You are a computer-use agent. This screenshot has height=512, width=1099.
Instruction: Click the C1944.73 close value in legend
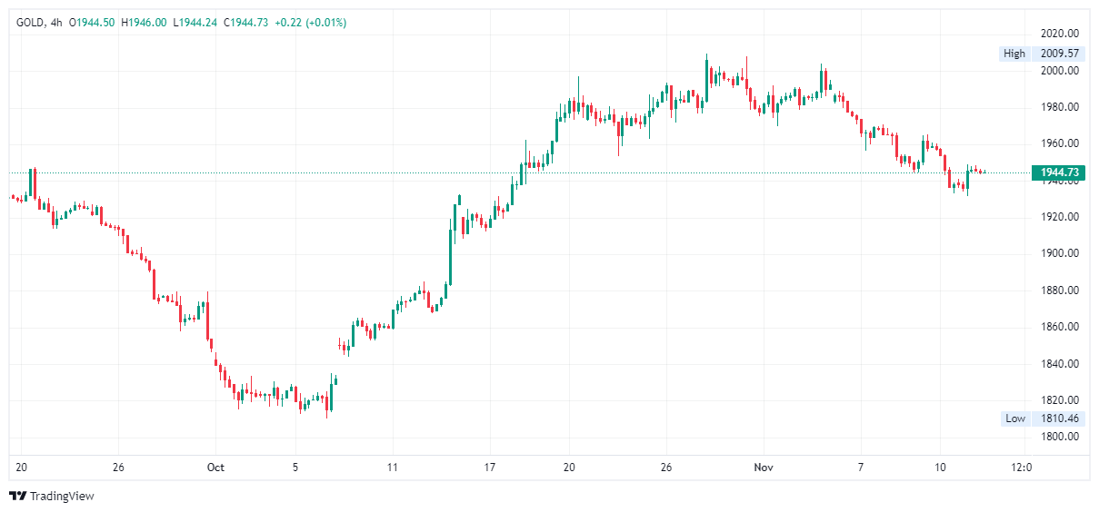click(x=244, y=22)
